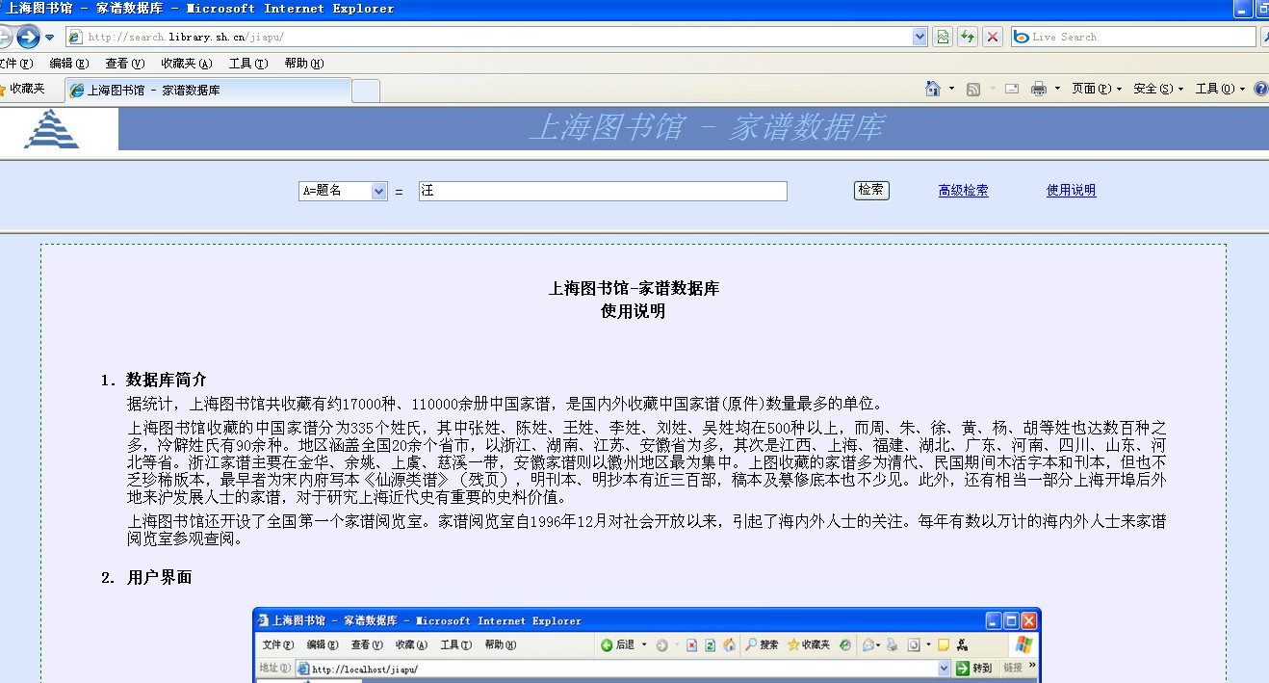Click the Read Mail envelope icon
Viewport: 1269px width, 683px height.
1012,89
